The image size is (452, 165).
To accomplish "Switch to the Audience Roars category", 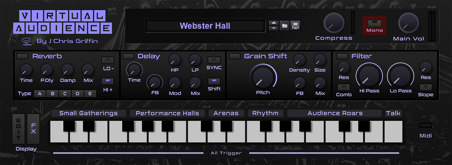I will [x=335, y=113].
